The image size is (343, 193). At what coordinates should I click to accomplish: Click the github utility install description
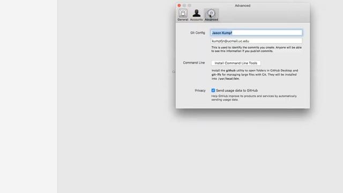(255, 75)
